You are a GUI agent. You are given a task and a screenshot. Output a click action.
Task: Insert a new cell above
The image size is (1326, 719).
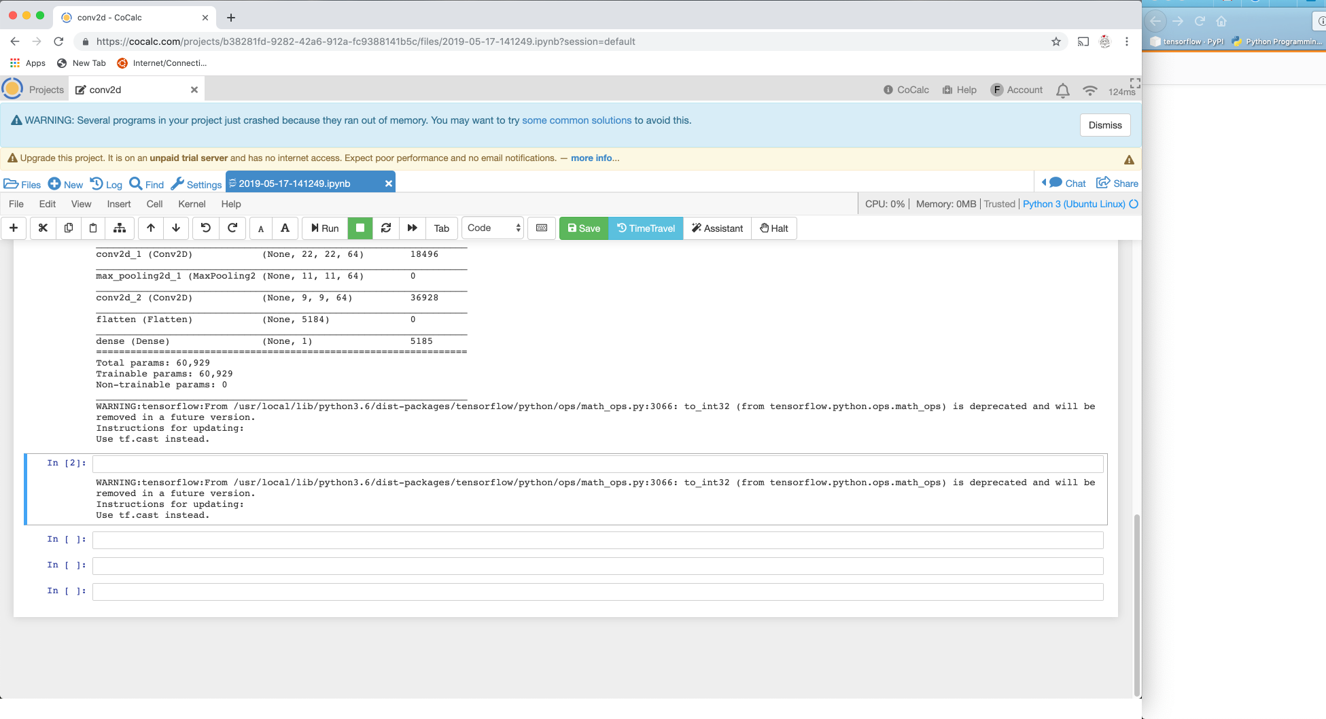point(14,228)
